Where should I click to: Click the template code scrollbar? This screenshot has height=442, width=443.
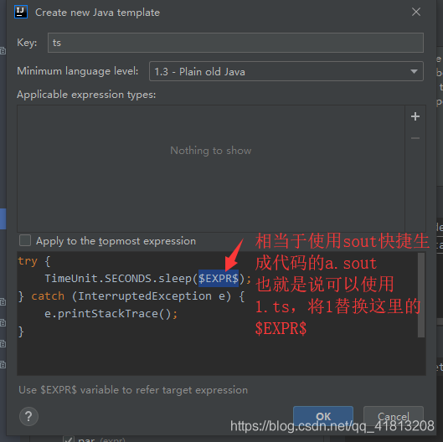pyautogui.click(x=421, y=295)
